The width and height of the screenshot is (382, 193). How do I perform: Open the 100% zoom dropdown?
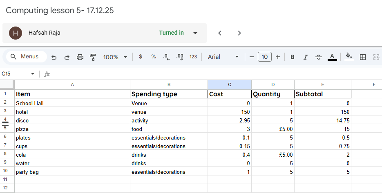(x=115, y=57)
